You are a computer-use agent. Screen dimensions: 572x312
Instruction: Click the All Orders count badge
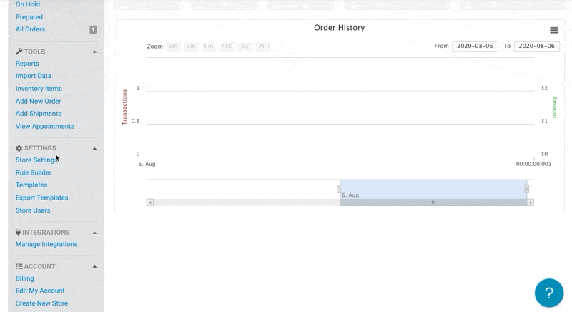[x=93, y=30]
